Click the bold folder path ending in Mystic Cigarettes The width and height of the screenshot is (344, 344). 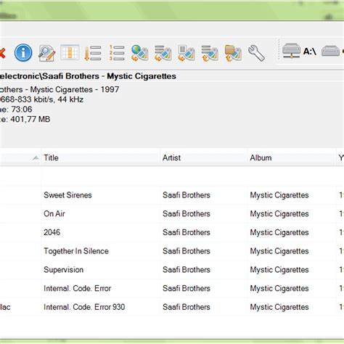point(88,76)
